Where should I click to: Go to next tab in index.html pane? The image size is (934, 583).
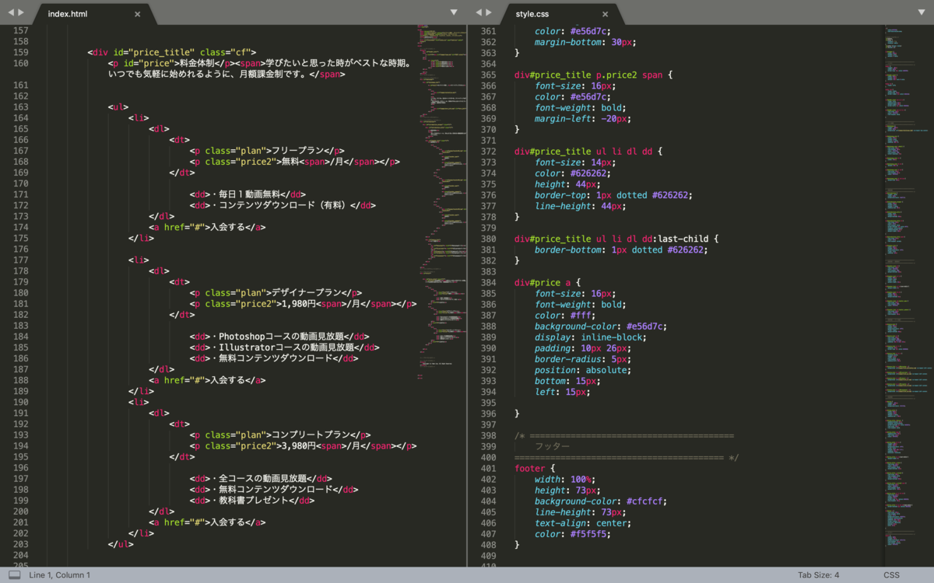point(21,12)
